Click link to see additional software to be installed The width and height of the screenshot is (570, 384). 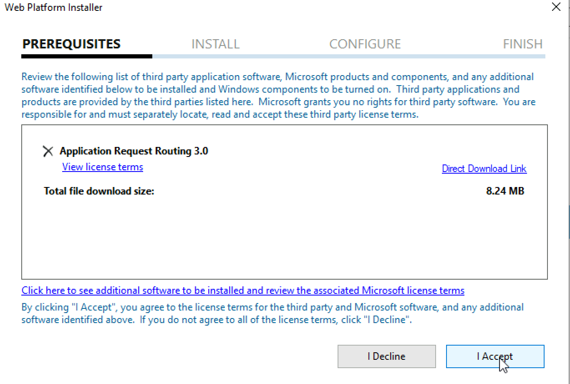(x=243, y=291)
